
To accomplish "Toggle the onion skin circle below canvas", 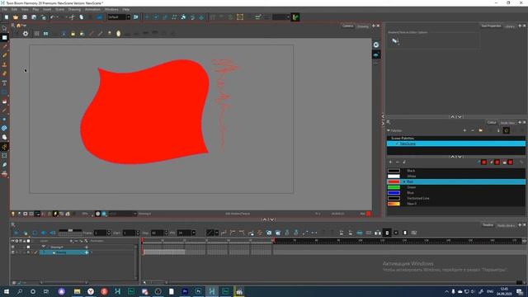I will tap(97, 214).
